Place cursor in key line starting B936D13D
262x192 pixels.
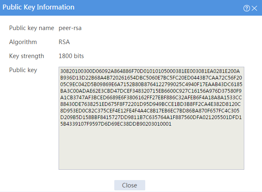click(x=151, y=78)
